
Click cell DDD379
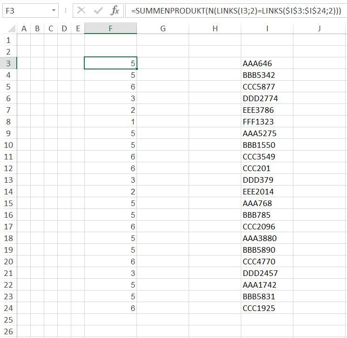tap(267, 180)
